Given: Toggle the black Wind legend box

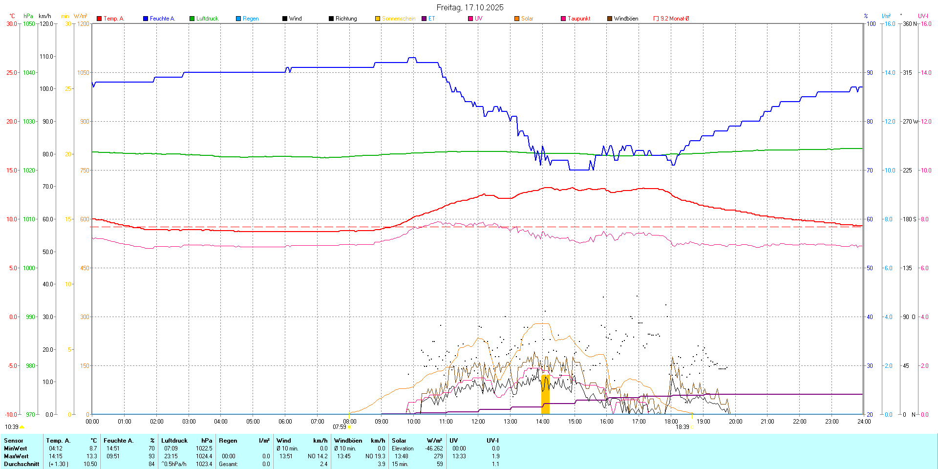Looking at the screenshot, I should 285,19.
